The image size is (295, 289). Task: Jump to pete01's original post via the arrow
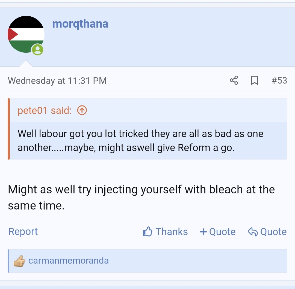[x=81, y=110]
